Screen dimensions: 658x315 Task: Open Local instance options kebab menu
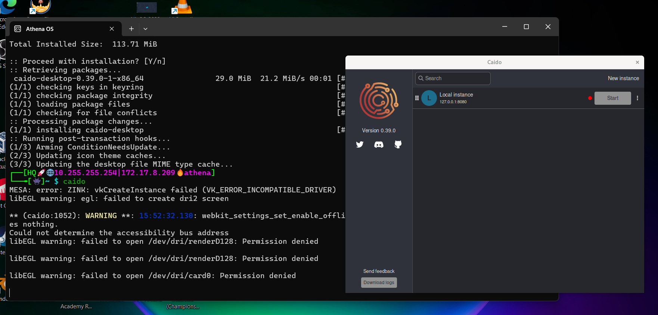(637, 98)
